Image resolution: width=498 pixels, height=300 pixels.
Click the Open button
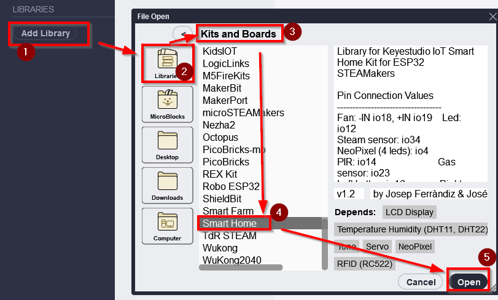tap(469, 282)
